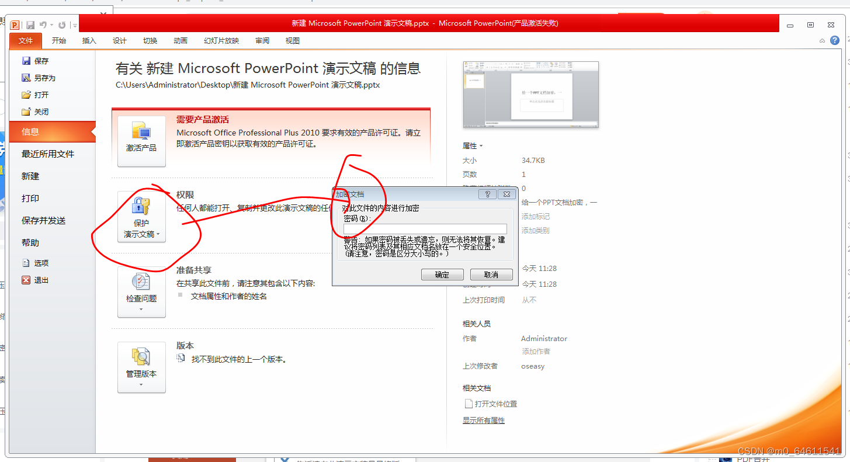850x462 pixels.
Task: Switch to the 视图 ribbon tab
Action: click(293, 41)
